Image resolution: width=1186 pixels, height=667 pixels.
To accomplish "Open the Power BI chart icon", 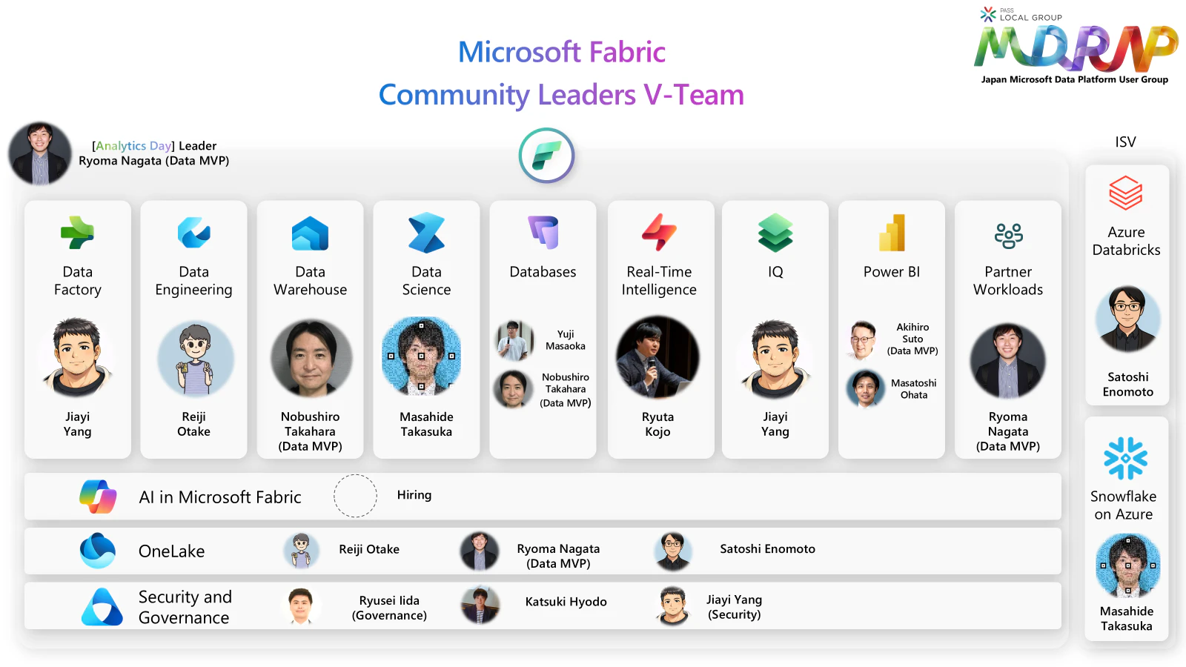I will point(892,232).
